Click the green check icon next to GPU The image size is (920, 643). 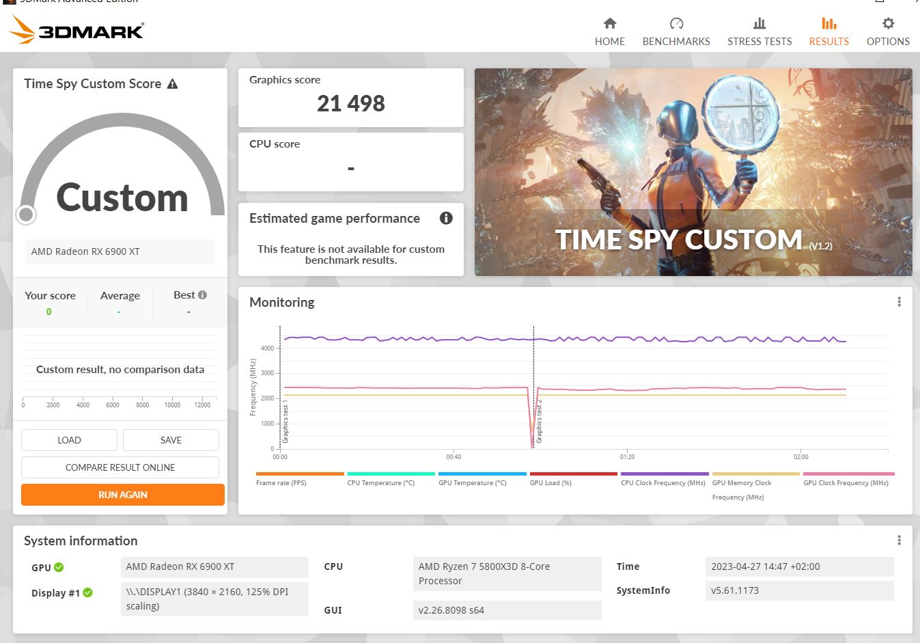(x=59, y=567)
